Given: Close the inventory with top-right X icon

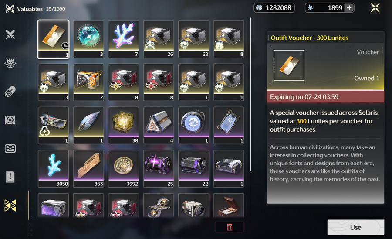Looking at the screenshot, I should click(x=375, y=8).
